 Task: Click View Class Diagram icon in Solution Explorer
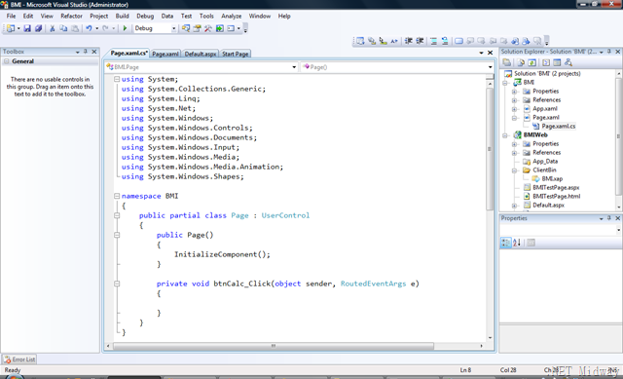click(568, 62)
